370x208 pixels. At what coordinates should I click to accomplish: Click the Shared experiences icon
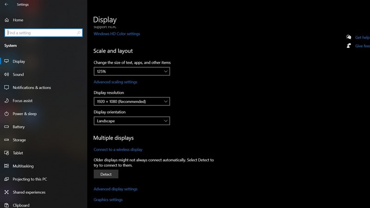(6, 192)
